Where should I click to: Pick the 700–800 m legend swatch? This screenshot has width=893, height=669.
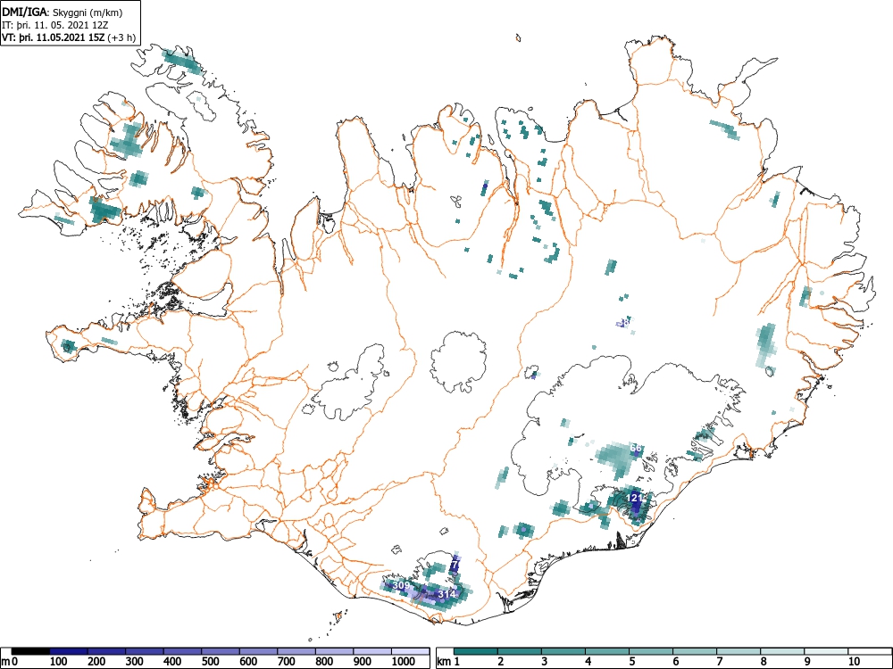coord(296,651)
